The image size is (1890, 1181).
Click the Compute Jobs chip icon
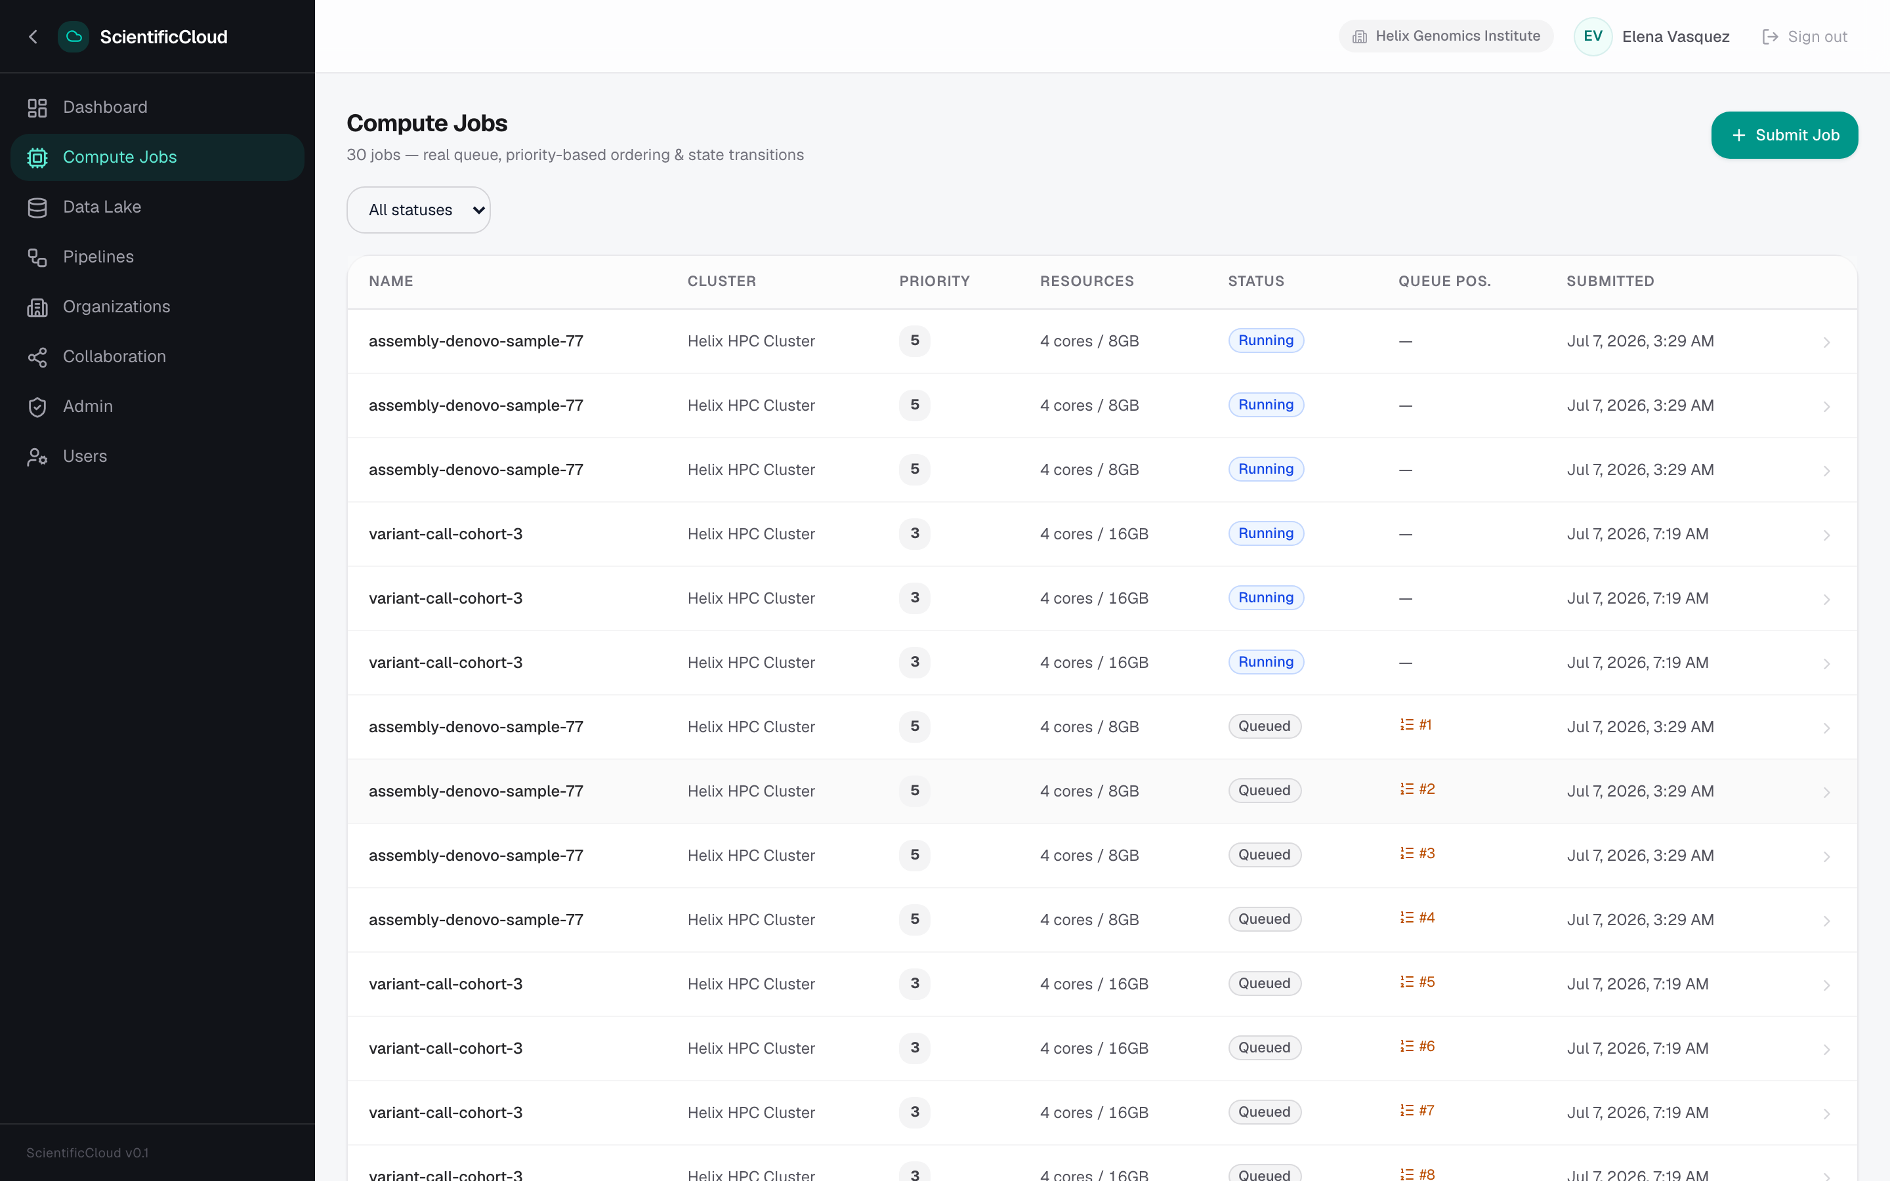[37, 157]
